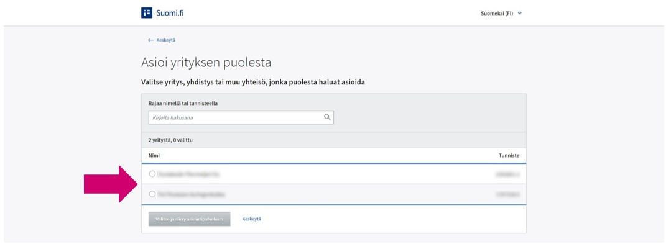Screen dimensions: 666x244
Task: Focus the Kirjoita hakusana search field
Action: tap(241, 117)
